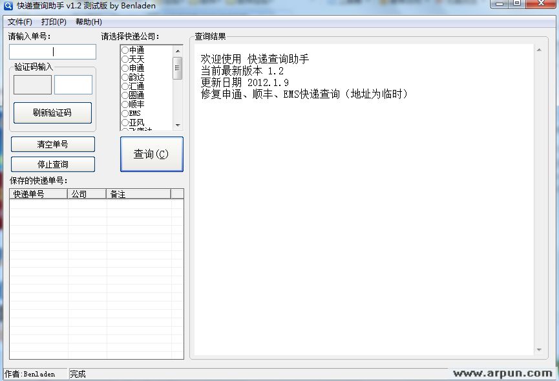Click the 公司 column header
Image resolution: width=559 pixels, height=381 pixels.
pos(87,194)
